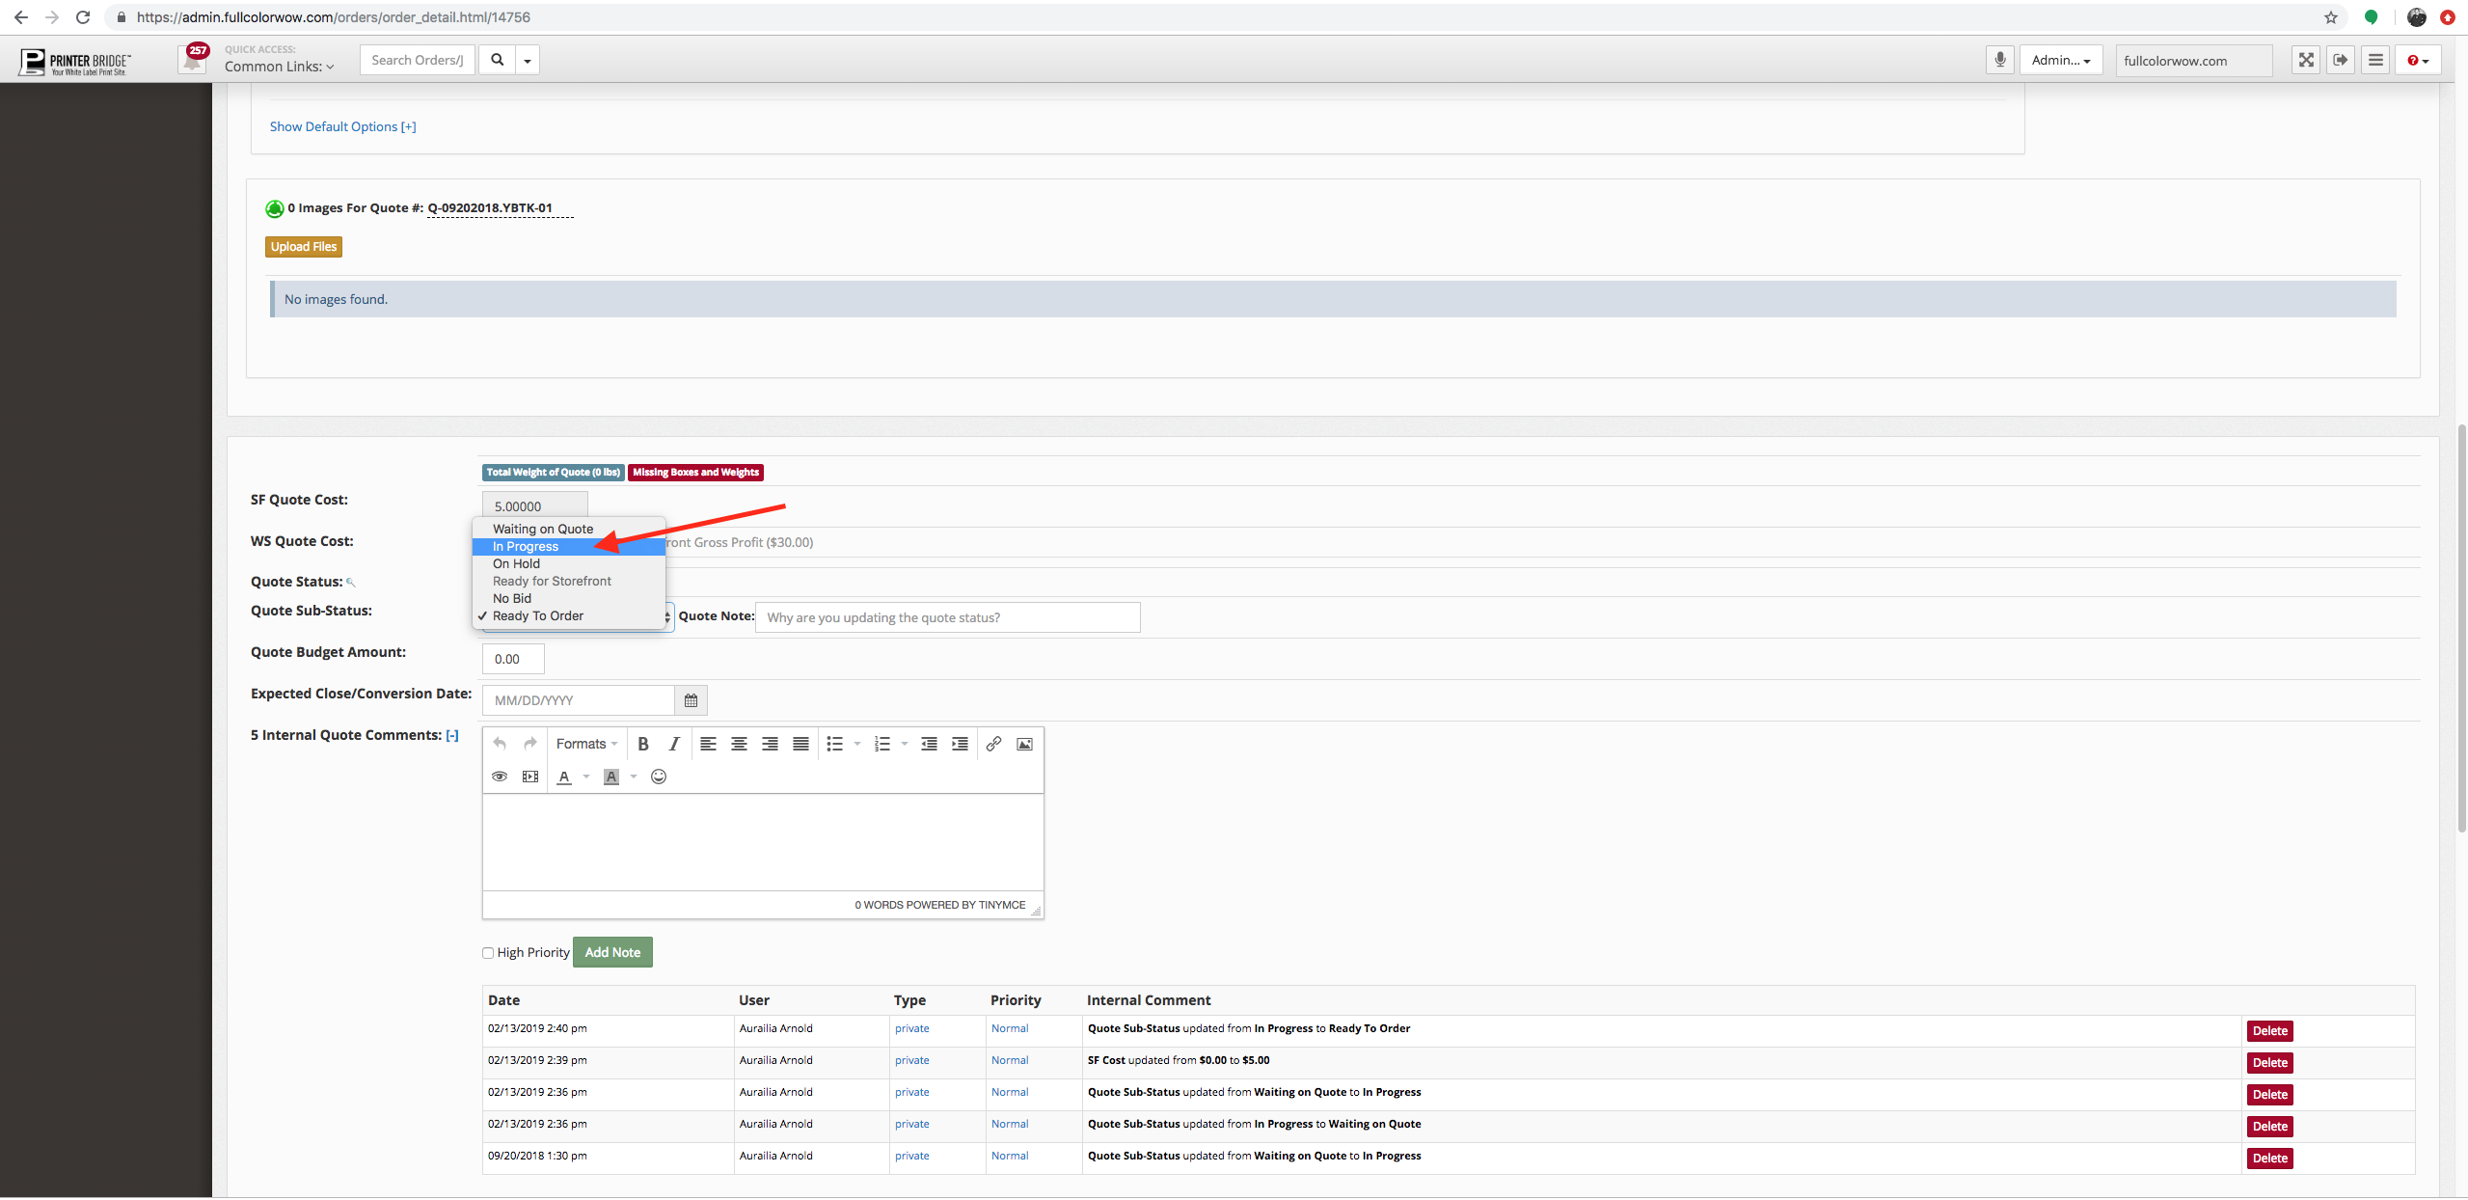Viewport: 2468px width, 1200px height.
Task: Open the Admin dropdown menu
Action: point(2060,60)
